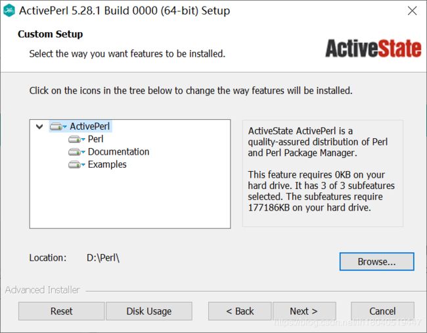Select the Perl feature label

(96, 139)
